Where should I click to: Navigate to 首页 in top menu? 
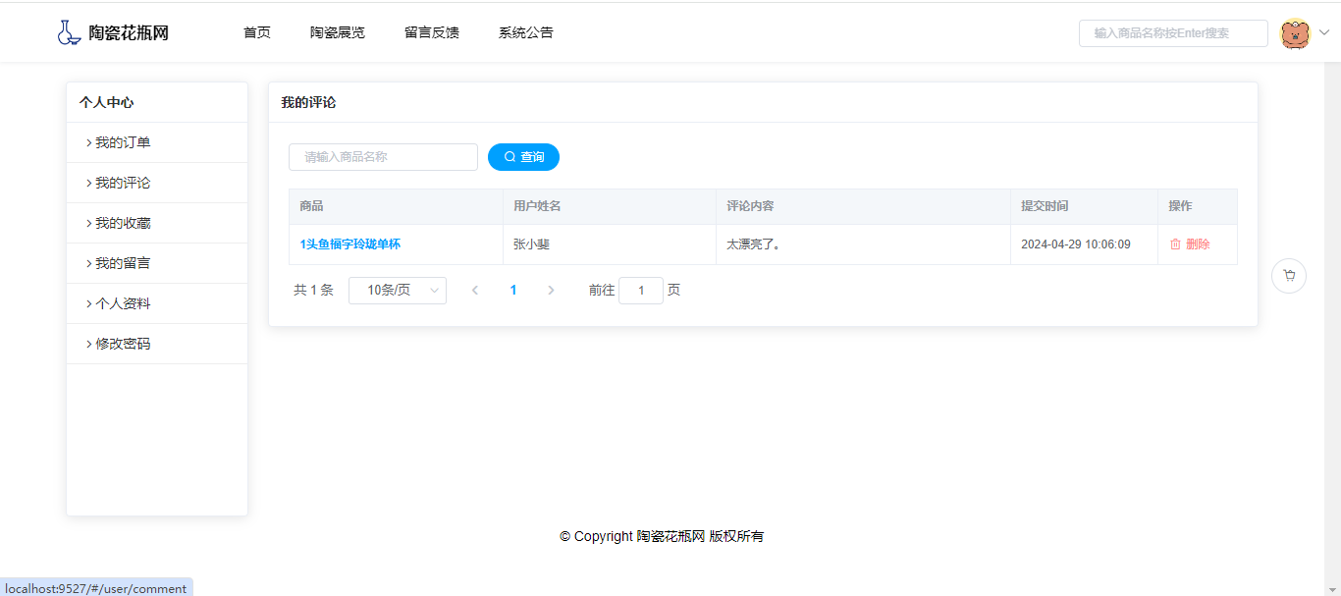pos(257,32)
